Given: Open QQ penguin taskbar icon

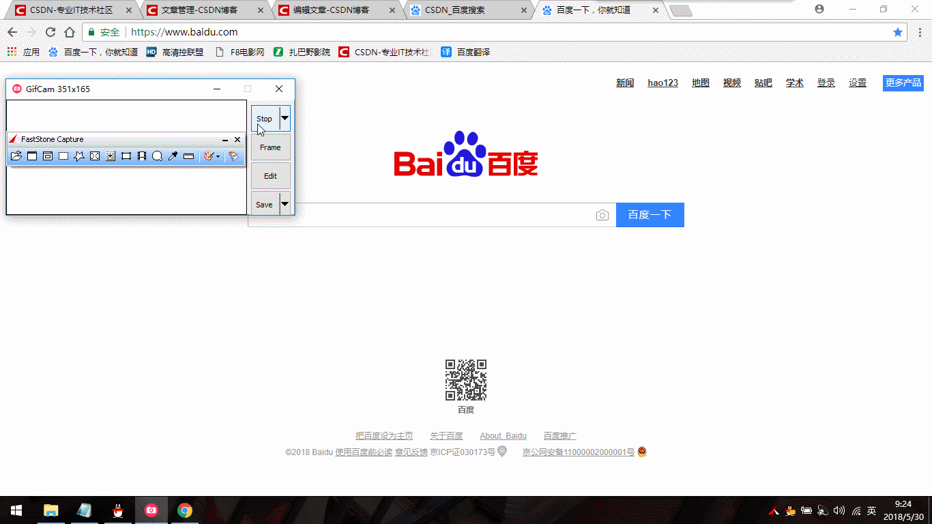Looking at the screenshot, I should [118, 510].
